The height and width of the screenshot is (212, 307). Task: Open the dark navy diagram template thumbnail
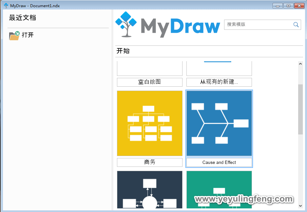(x=149, y=189)
